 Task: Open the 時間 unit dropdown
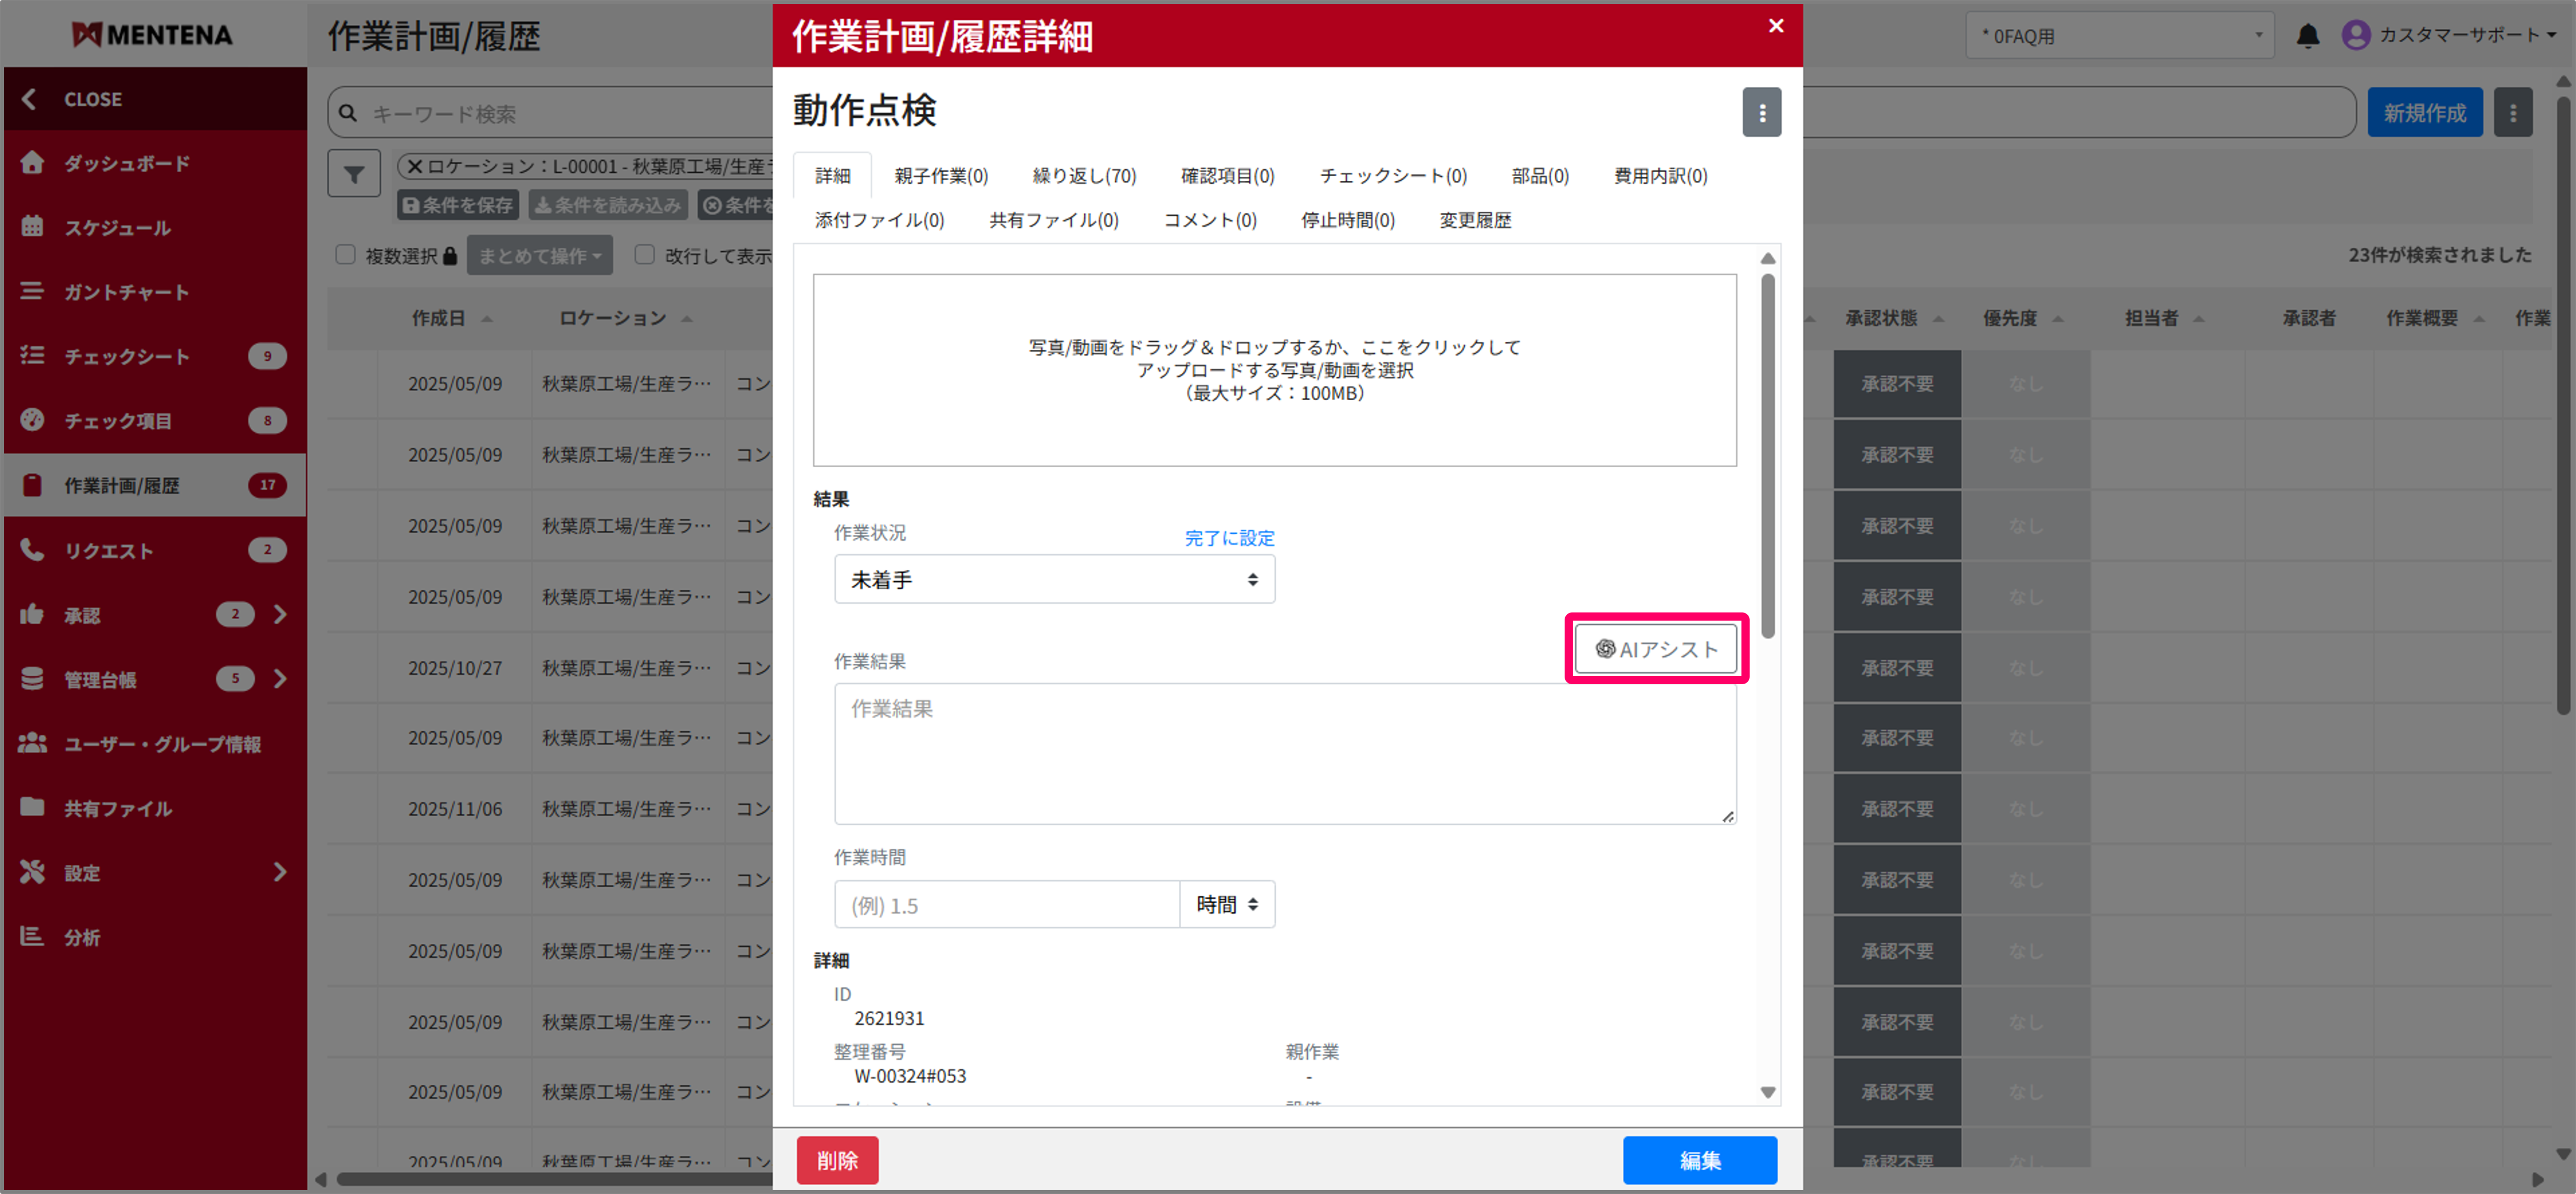point(1227,904)
